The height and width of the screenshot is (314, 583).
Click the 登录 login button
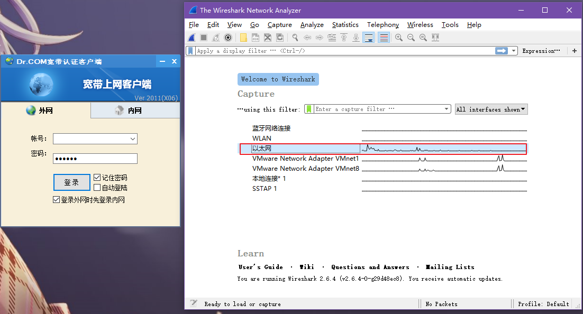(x=72, y=182)
